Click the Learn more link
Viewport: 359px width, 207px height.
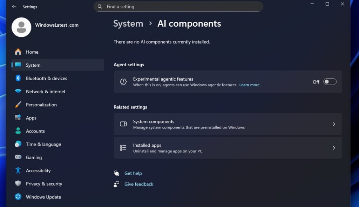click(x=249, y=85)
